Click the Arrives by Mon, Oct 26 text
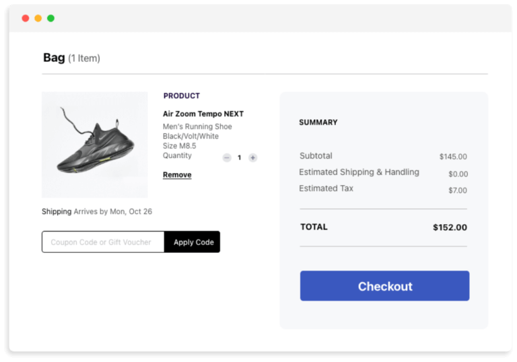517x362 pixels. (x=112, y=211)
